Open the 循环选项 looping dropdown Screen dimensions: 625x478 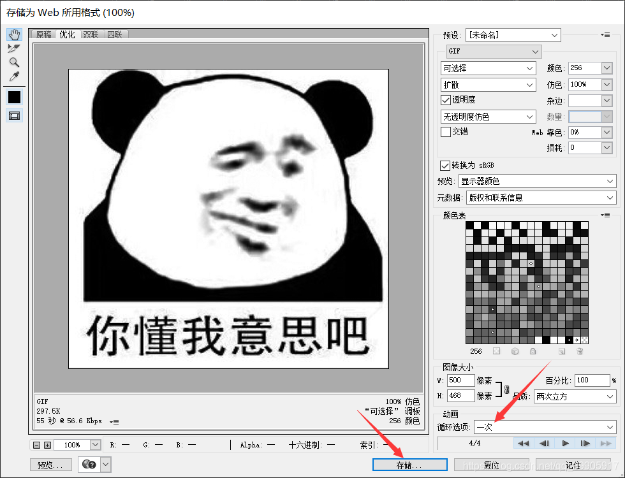(x=545, y=428)
